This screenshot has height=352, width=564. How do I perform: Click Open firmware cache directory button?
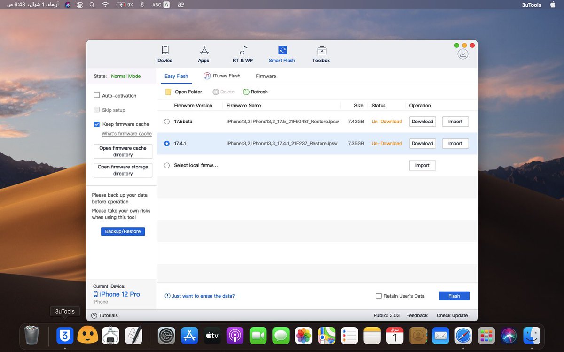123,151
